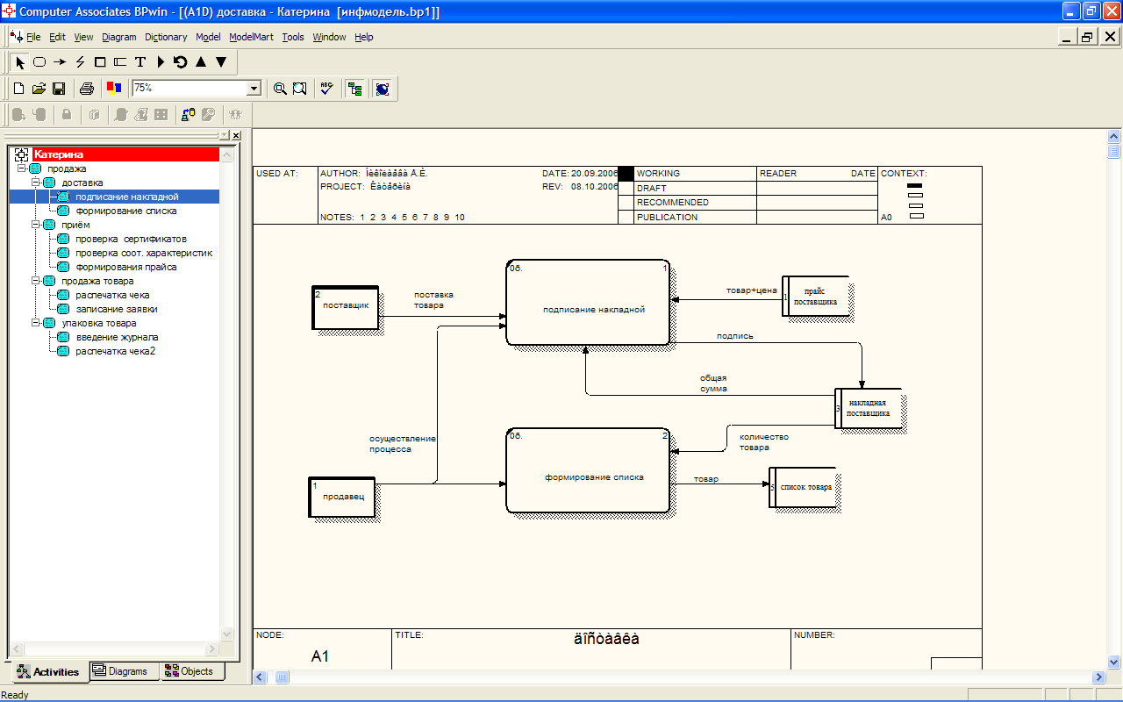Collapse the доставка tree node
1123x702 pixels.
click(x=36, y=183)
